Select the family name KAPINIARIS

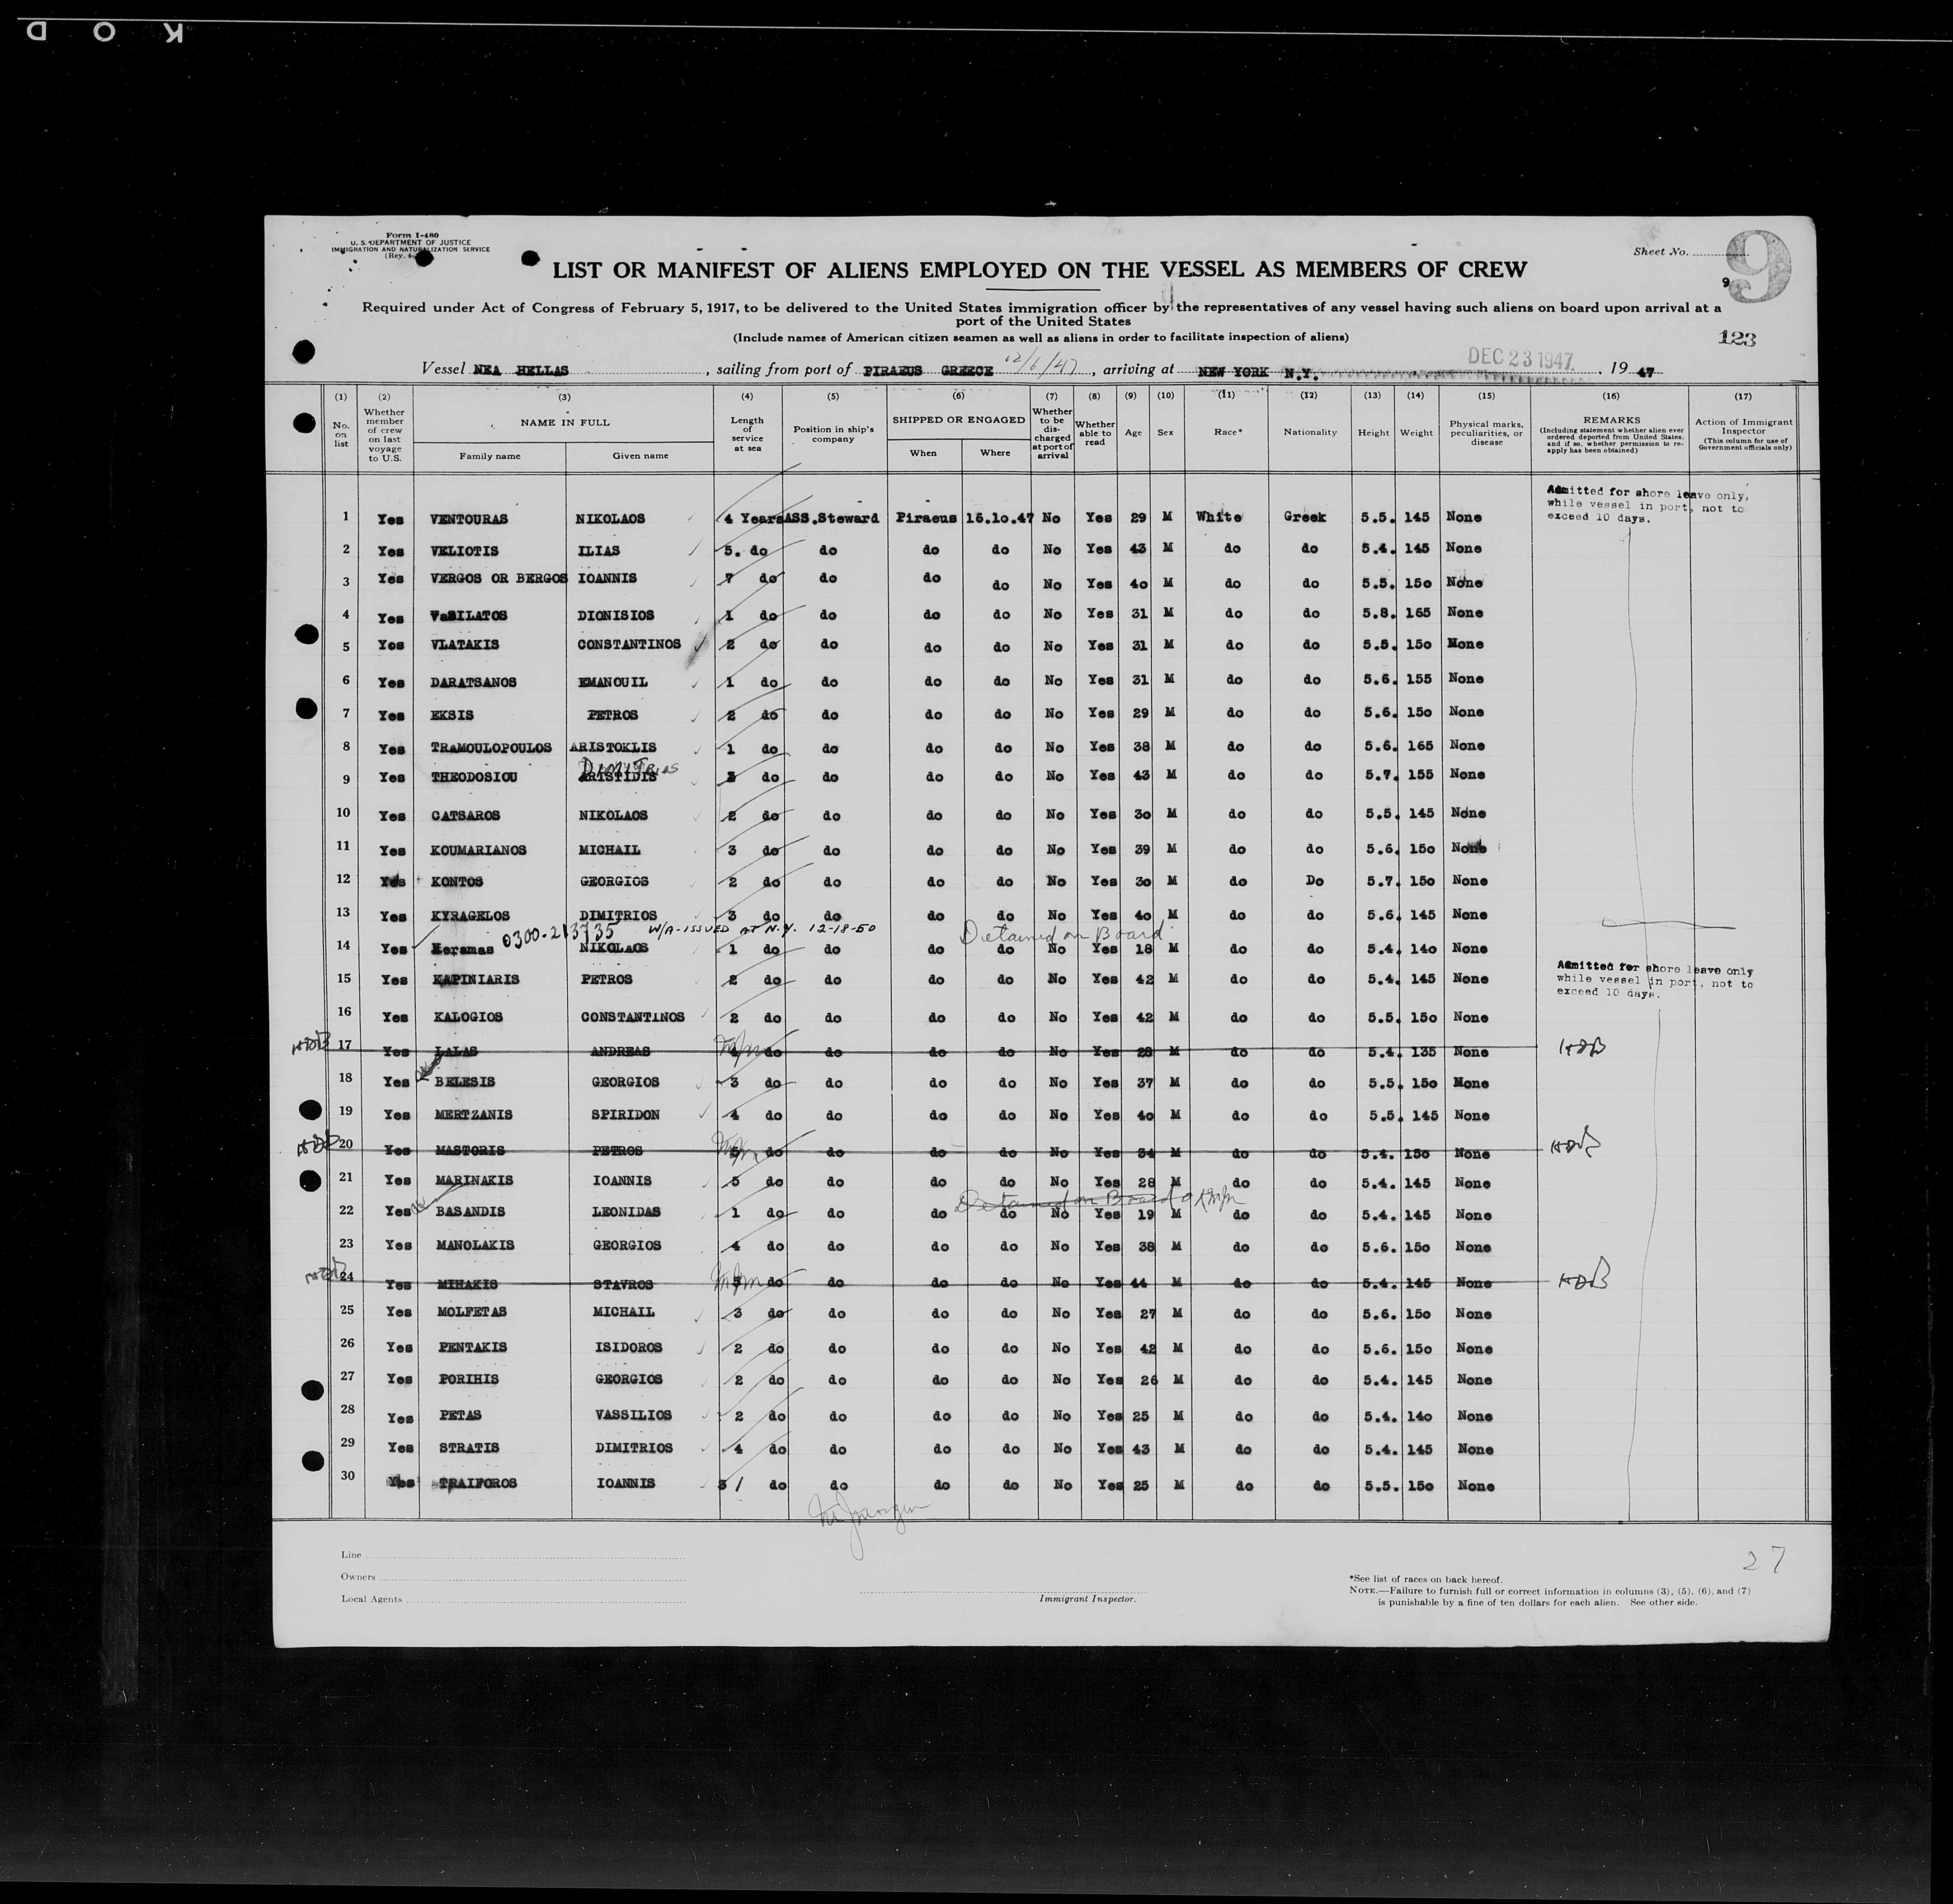pos(476,980)
